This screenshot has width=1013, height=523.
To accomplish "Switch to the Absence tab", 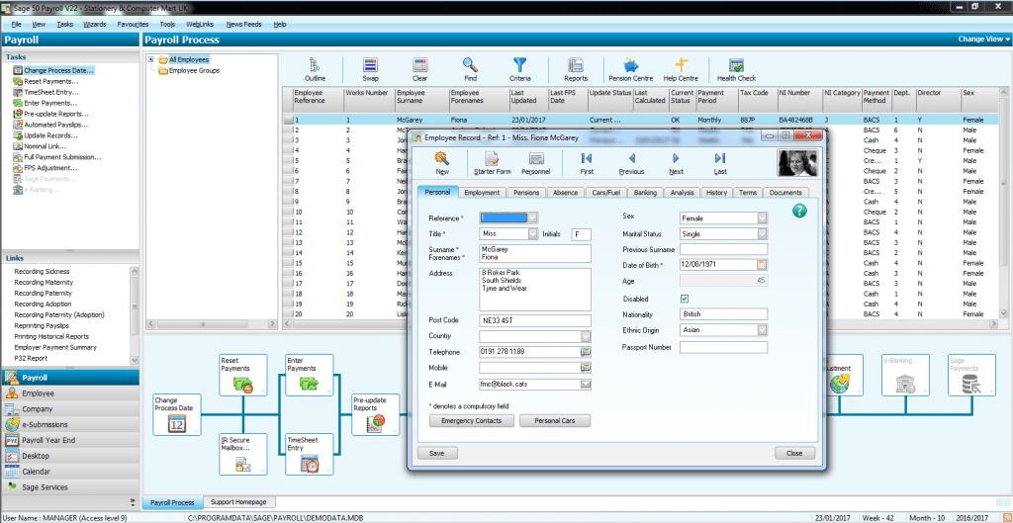I will pos(566,193).
